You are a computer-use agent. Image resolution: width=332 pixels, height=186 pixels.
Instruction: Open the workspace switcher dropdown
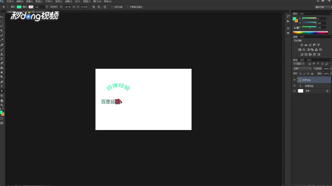(x=323, y=7)
